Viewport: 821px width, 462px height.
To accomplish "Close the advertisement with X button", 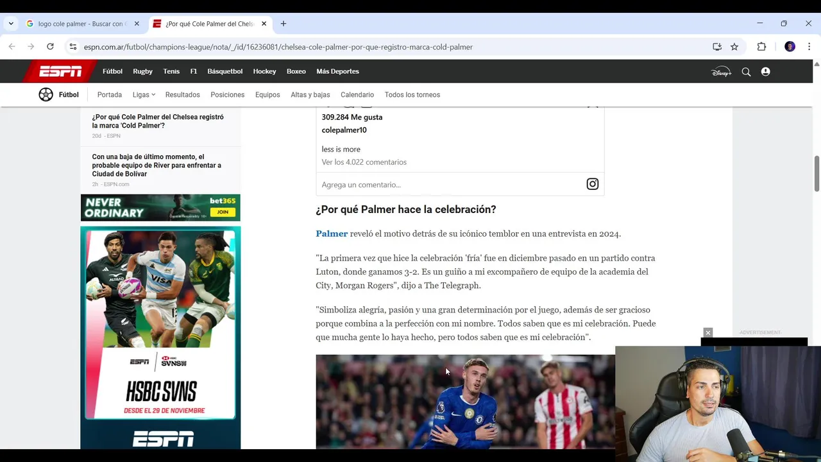I will pyautogui.click(x=708, y=332).
